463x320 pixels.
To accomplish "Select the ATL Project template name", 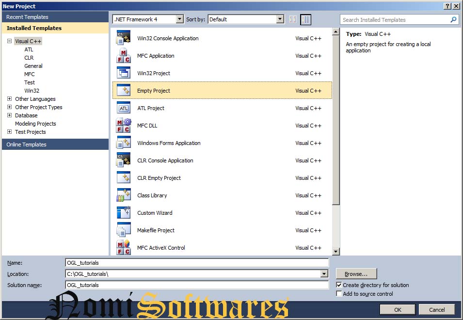I will [x=151, y=108].
